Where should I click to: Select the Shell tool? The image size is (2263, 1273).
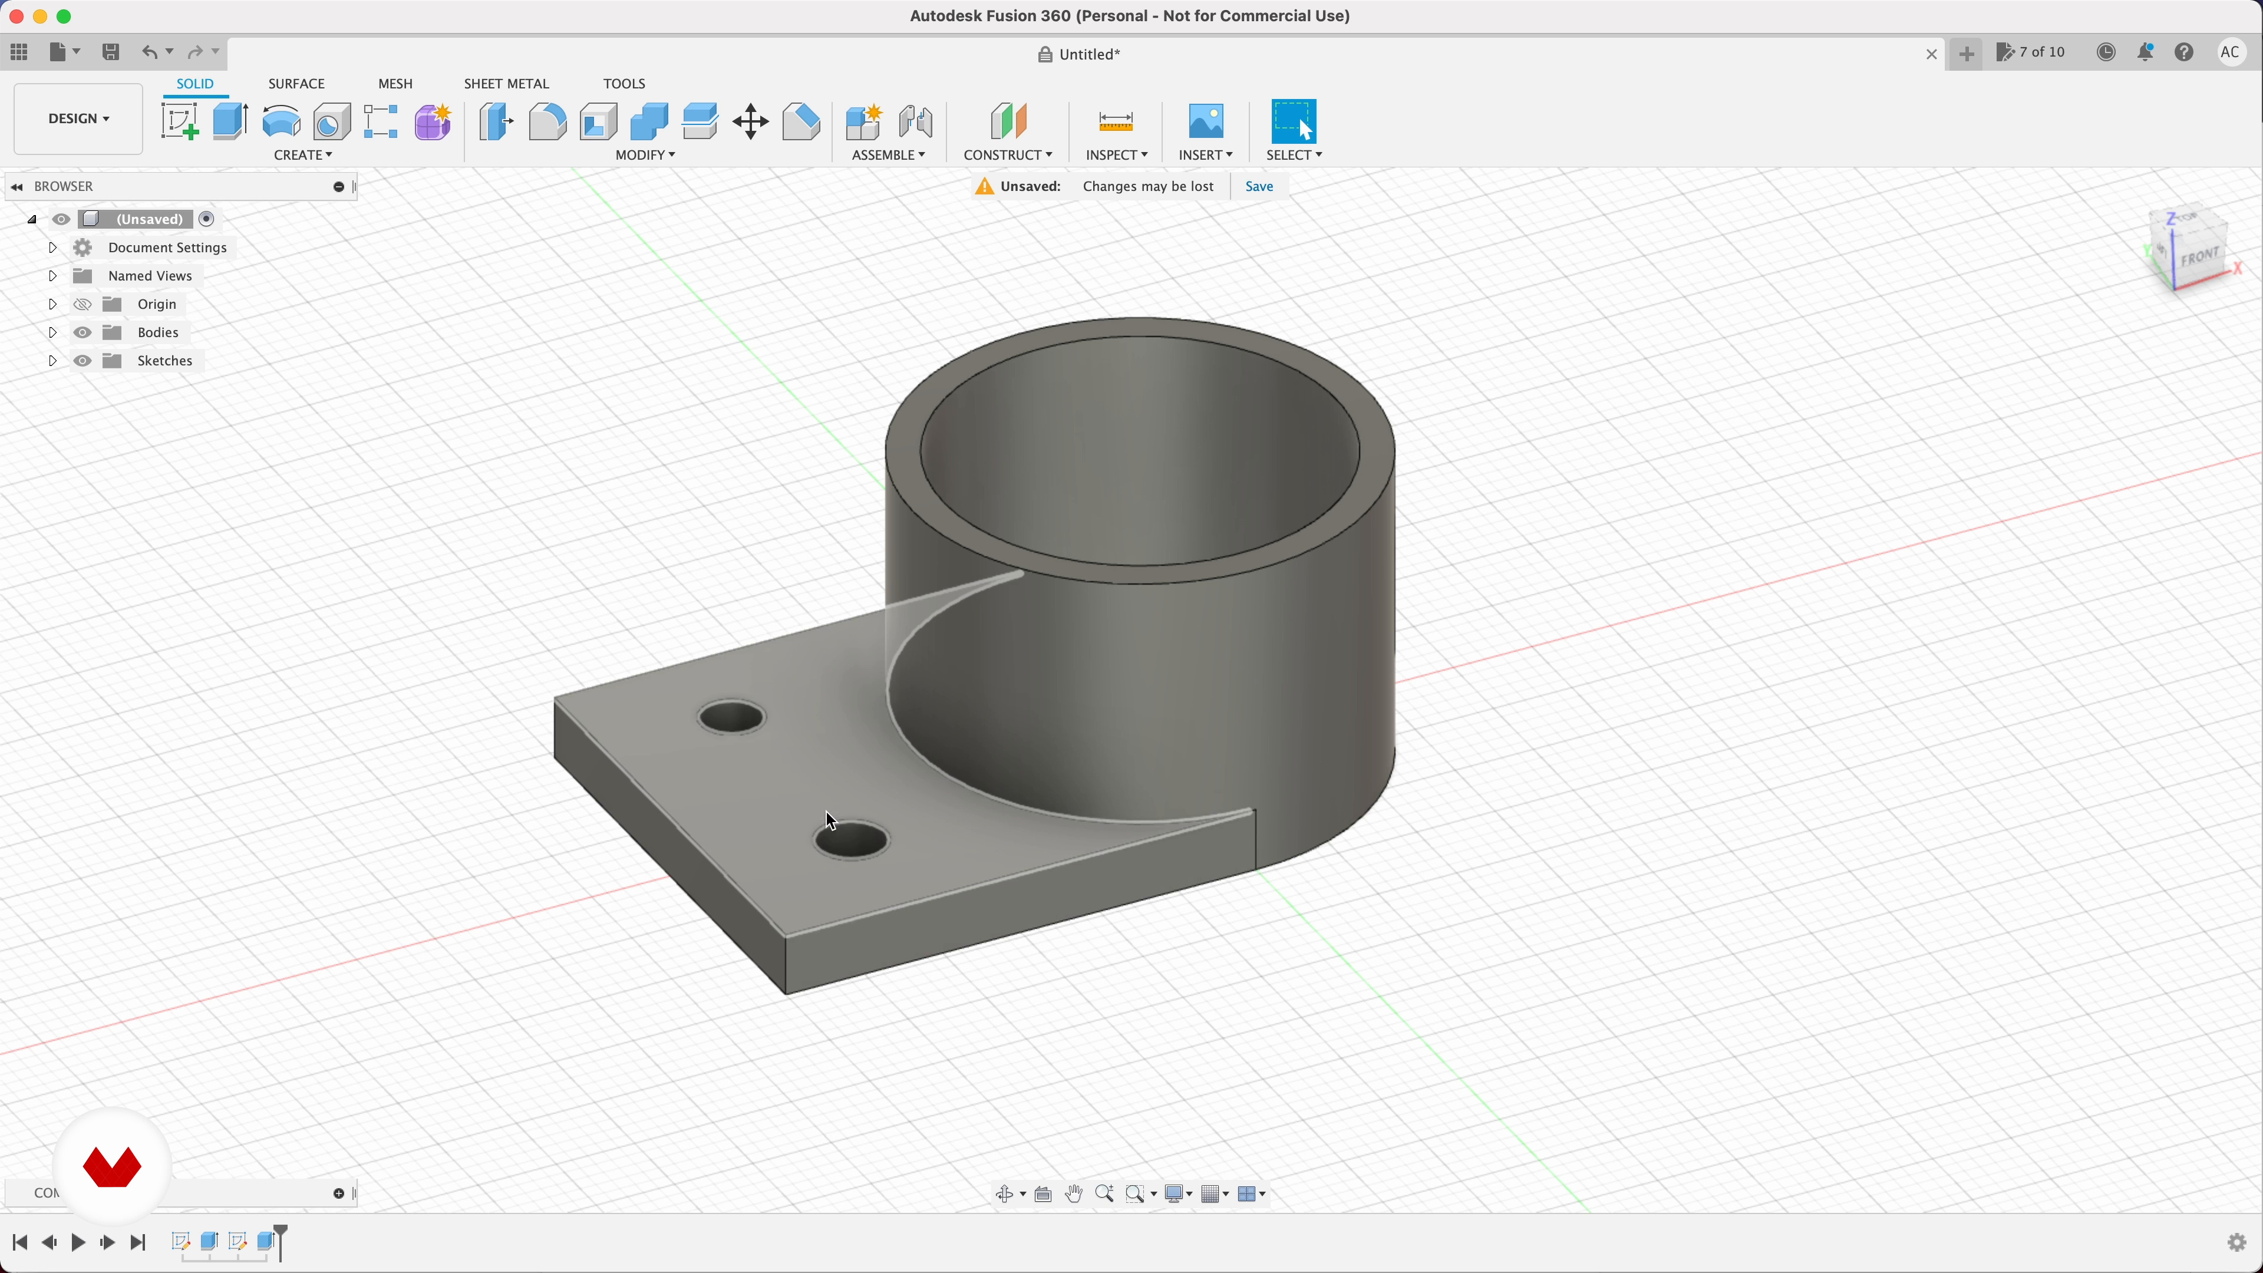coord(598,121)
